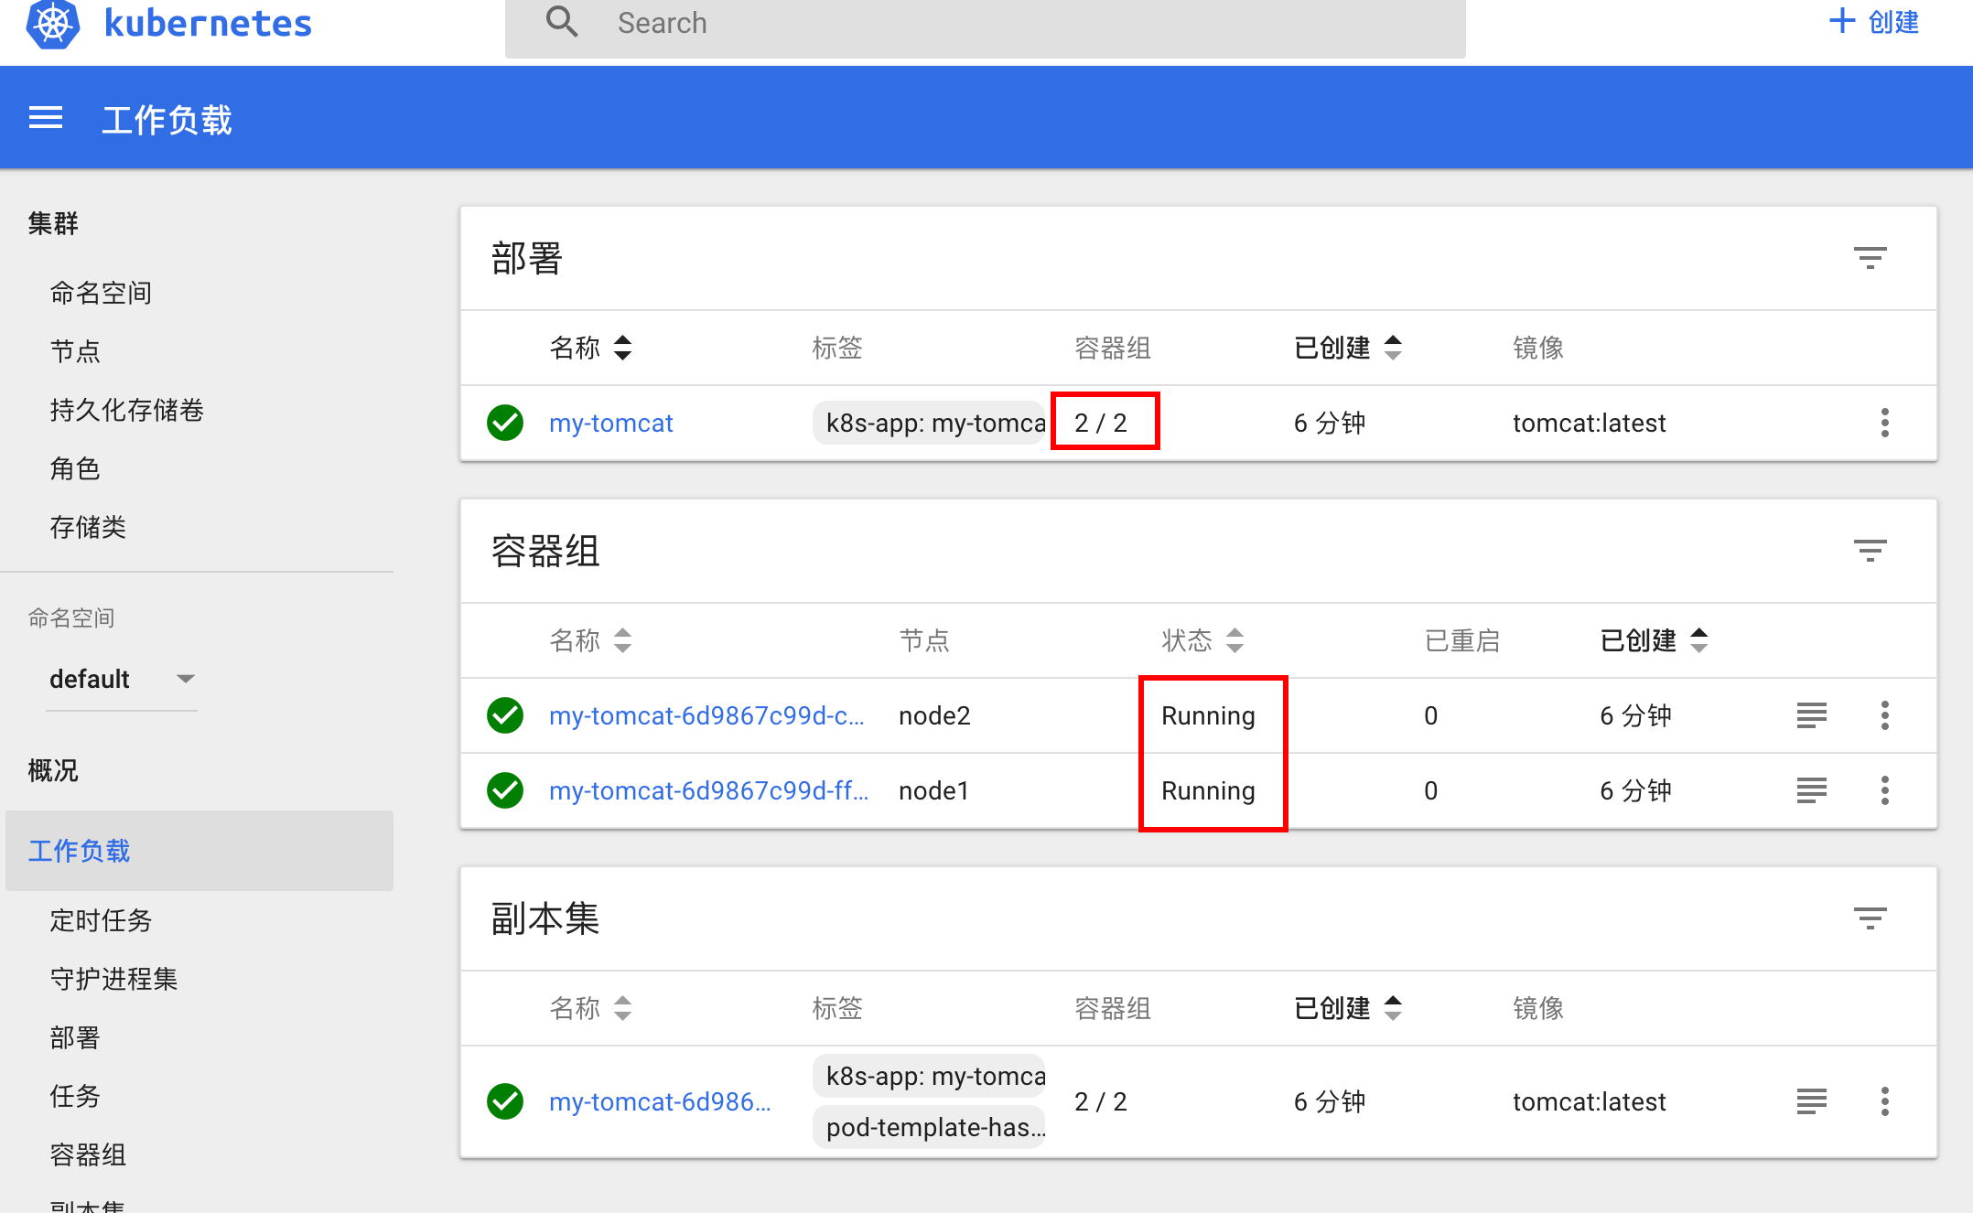1973x1213 pixels.
Task: Click 2 / 2 count in replica set row
Action: (x=1100, y=1101)
